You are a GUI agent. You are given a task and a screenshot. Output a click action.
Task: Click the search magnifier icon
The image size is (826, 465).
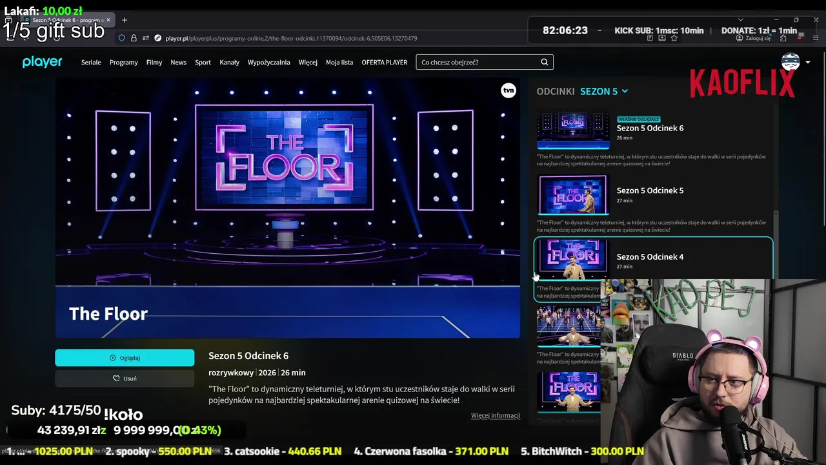click(x=544, y=62)
